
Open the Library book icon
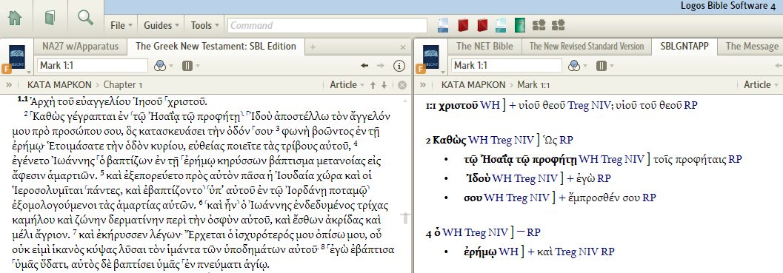pos(50,18)
